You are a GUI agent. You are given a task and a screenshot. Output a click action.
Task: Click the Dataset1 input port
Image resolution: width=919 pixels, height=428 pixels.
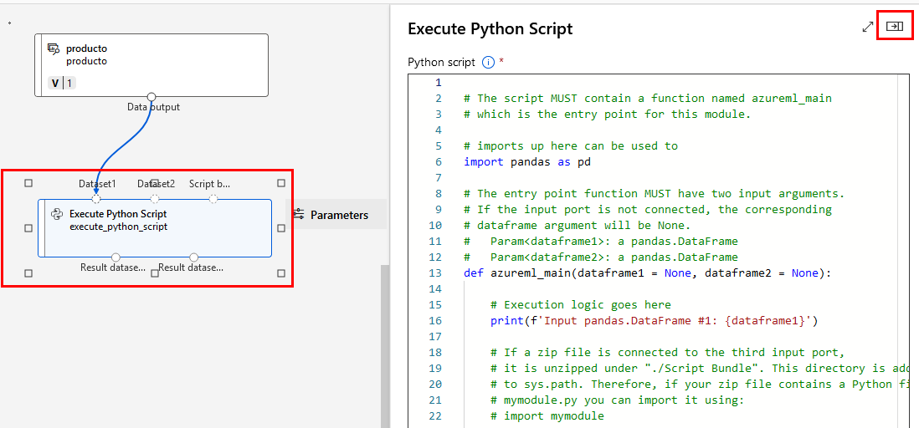96,199
